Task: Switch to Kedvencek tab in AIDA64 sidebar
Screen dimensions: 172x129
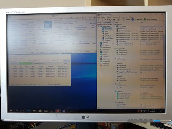Action: 107,22
